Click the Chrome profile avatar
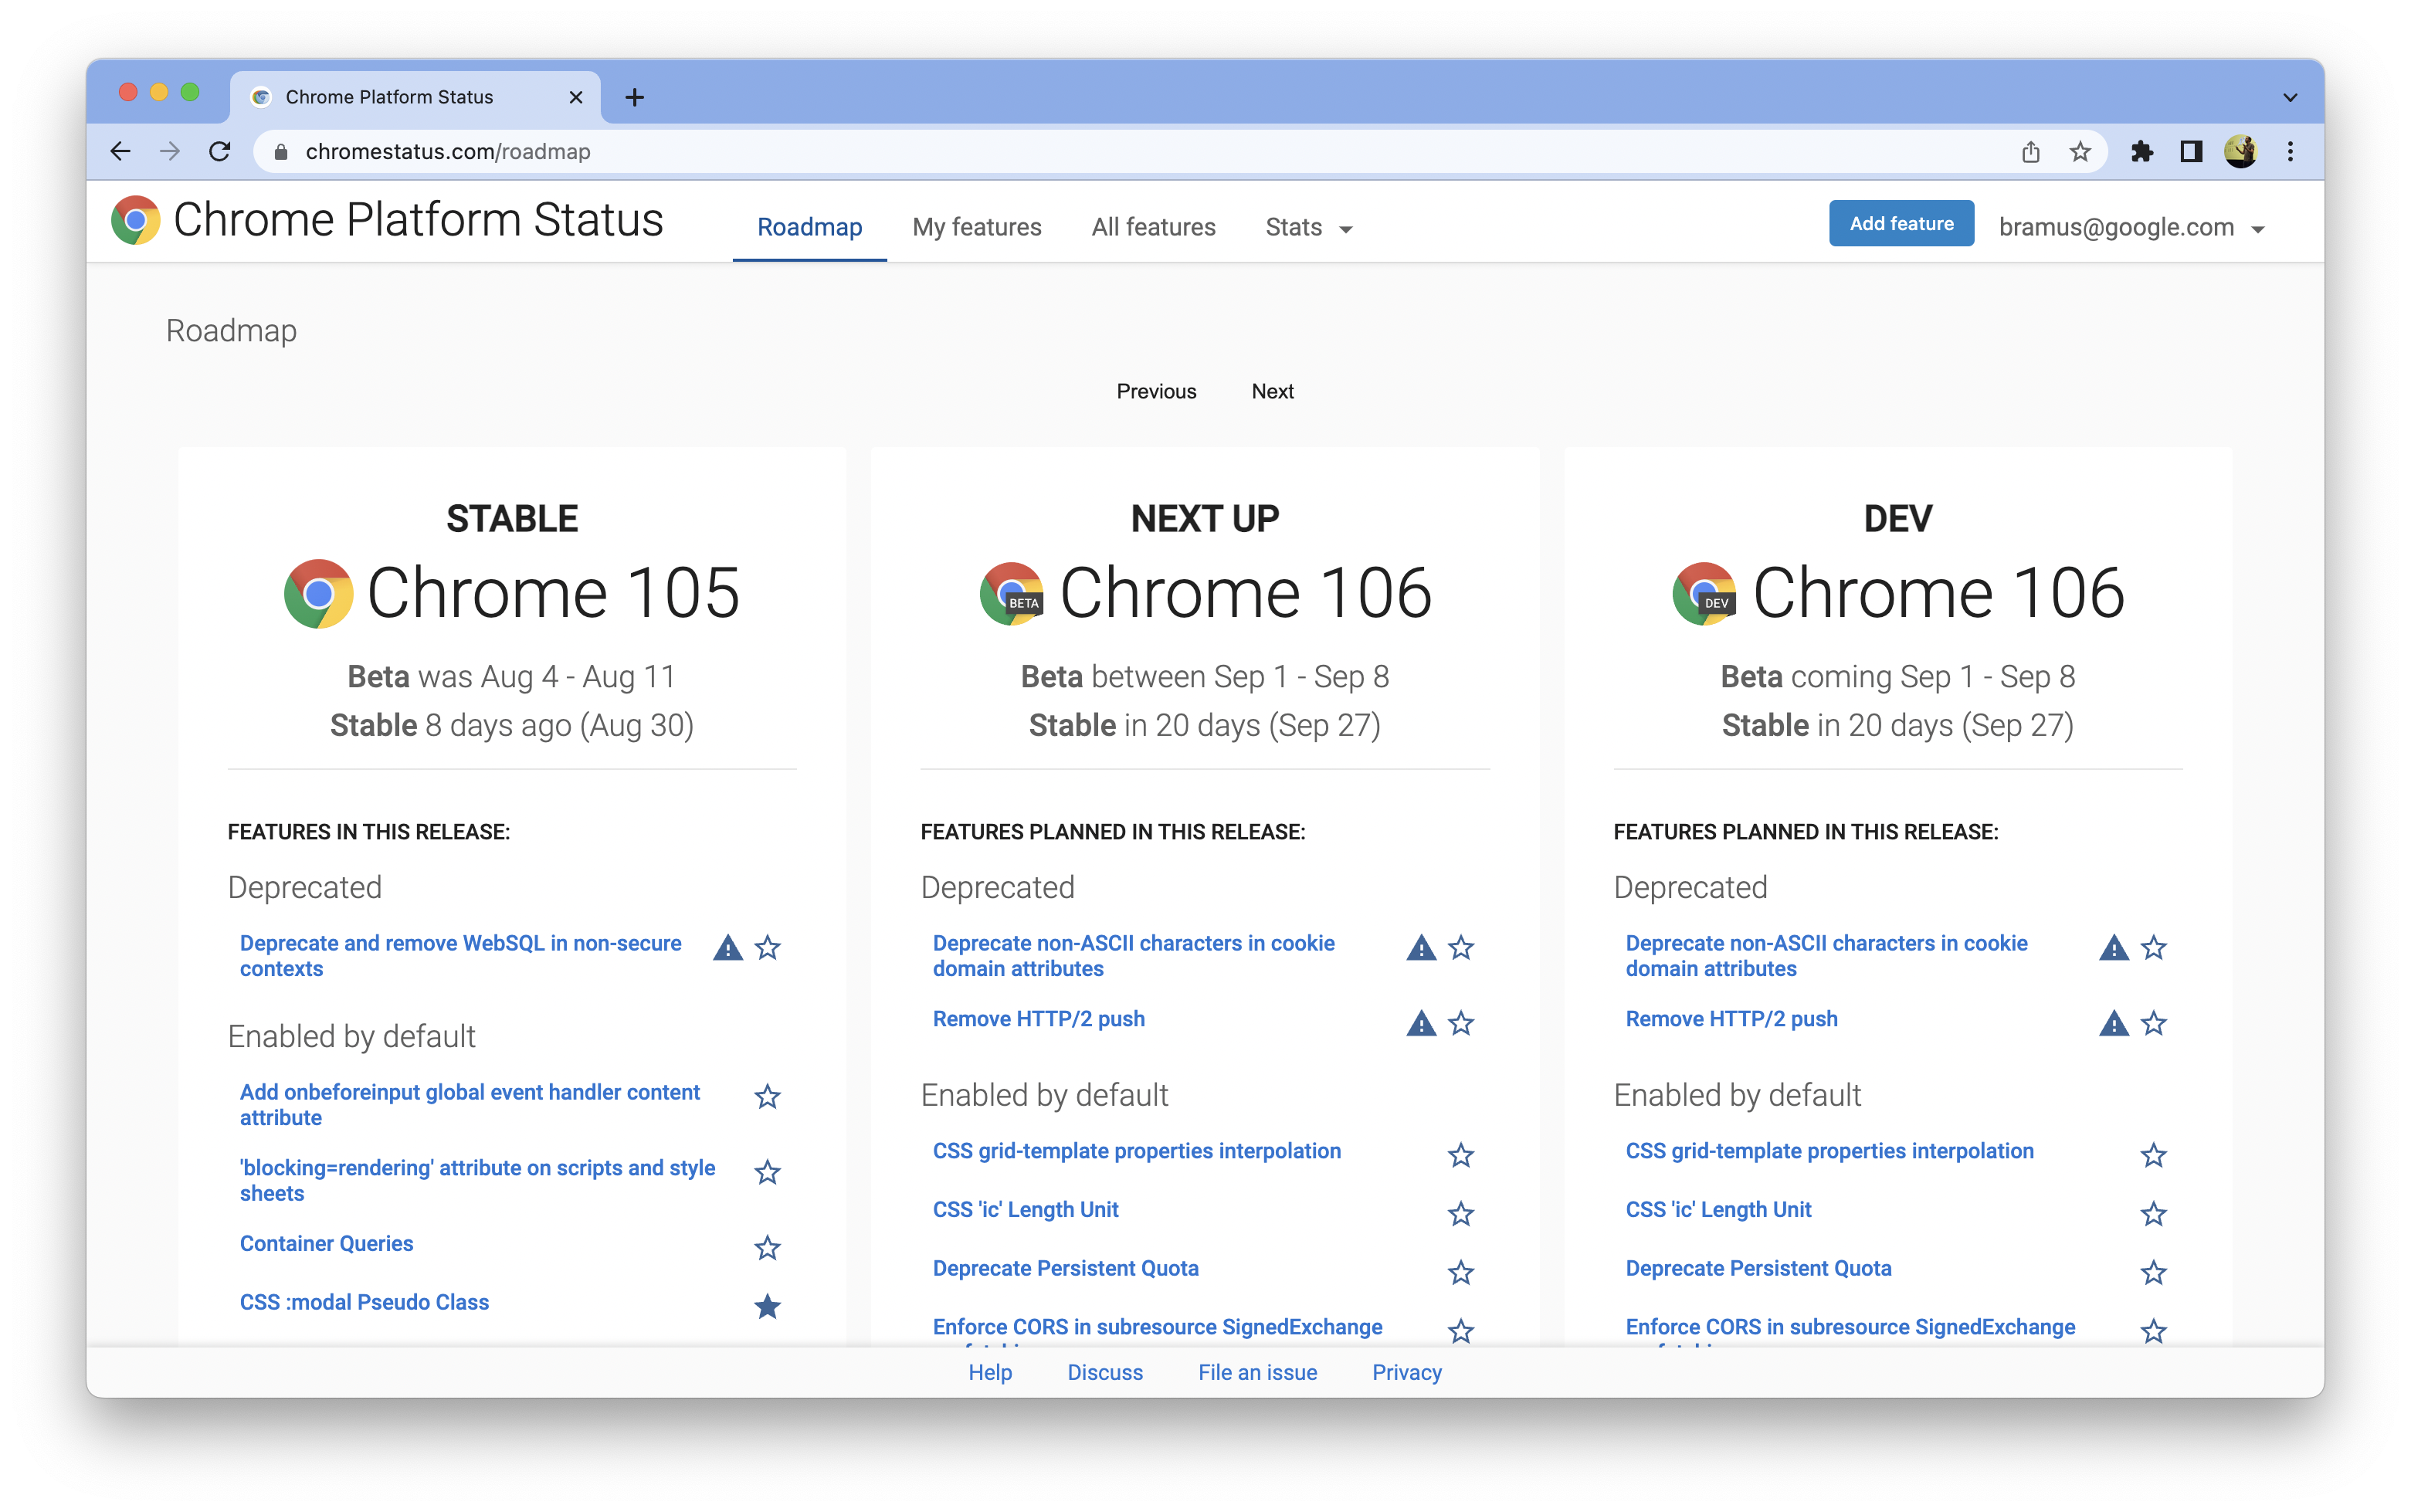This screenshot has width=2411, height=1512. click(x=2240, y=151)
